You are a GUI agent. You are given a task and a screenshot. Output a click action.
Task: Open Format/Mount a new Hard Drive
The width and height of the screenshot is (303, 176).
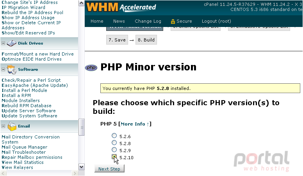[x=38, y=54]
